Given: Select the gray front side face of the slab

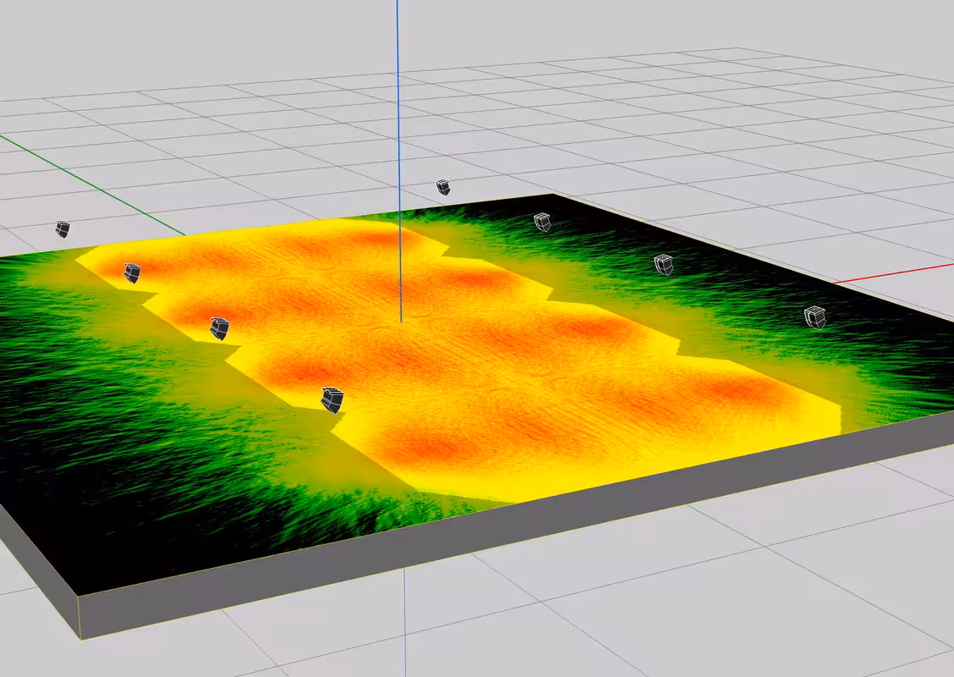Looking at the screenshot, I should click(517, 524).
